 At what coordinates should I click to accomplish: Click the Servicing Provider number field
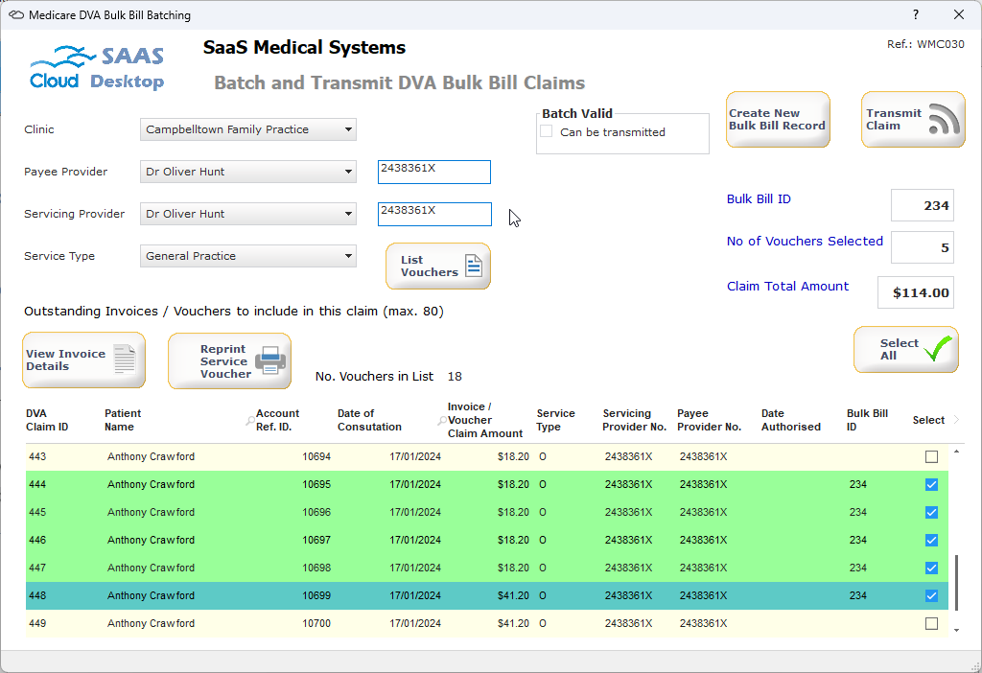434,214
